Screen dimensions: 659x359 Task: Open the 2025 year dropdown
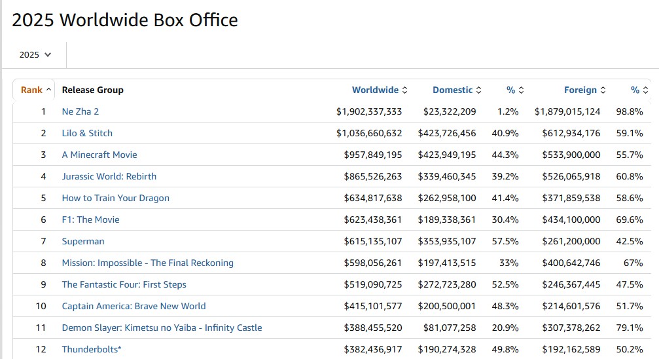click(x=35, y=55)
